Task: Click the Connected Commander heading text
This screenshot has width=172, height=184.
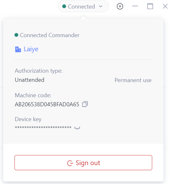Action: pos(50,35)
